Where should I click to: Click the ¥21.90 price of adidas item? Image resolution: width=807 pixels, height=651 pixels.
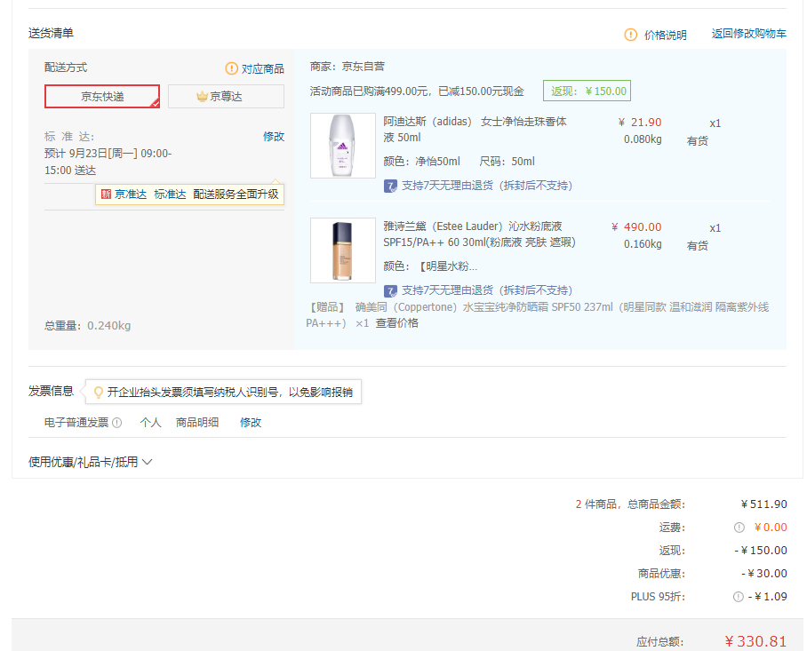coord(640,122)
